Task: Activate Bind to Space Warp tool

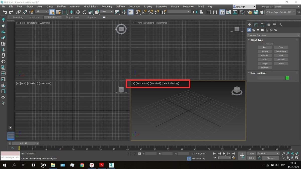Action: click(x=31, y=12)
